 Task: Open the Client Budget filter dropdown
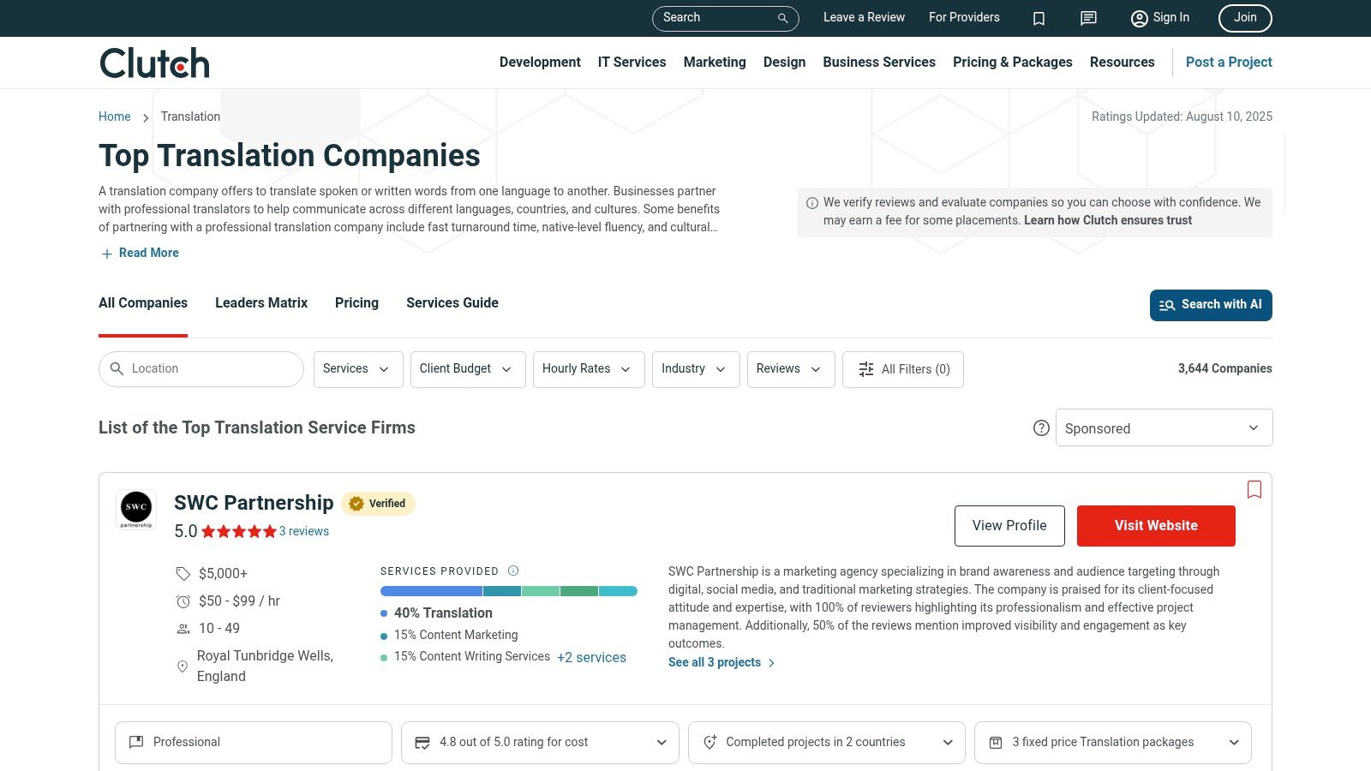pos(468,369)
